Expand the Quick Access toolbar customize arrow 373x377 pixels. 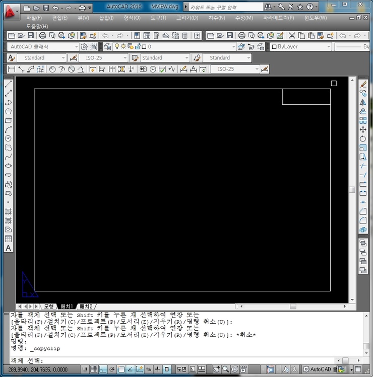(x=90, y=8)
